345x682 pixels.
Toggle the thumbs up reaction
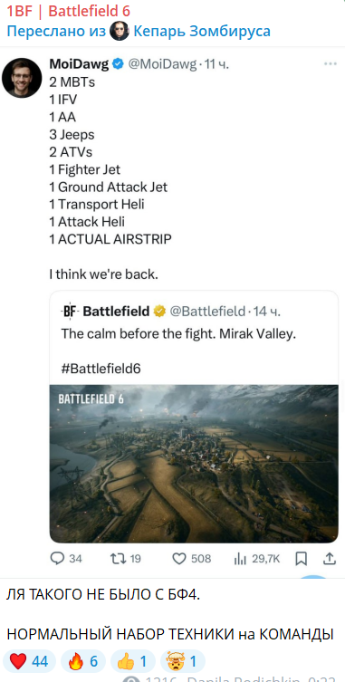pyautogui.click(x=133, y=662)
